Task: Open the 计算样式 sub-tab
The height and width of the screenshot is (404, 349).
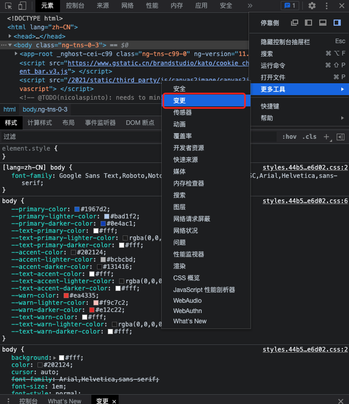Action: pos(40,123)
